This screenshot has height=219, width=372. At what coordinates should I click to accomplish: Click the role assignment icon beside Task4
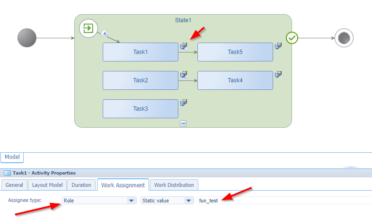coord(278,75)
